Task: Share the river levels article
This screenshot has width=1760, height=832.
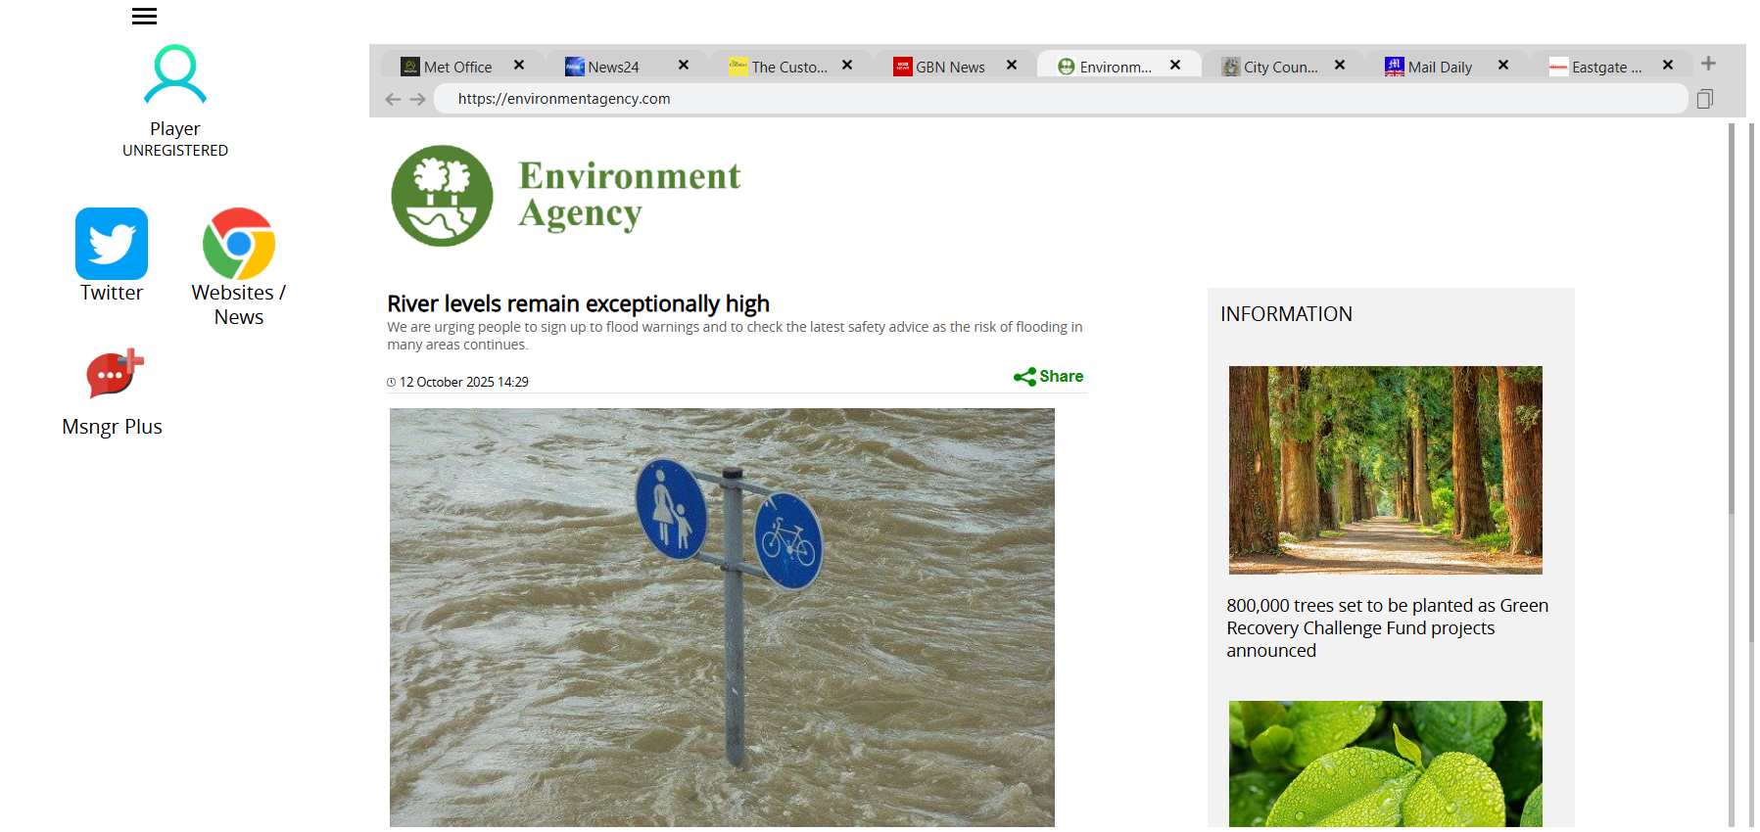Action: 1049,377
